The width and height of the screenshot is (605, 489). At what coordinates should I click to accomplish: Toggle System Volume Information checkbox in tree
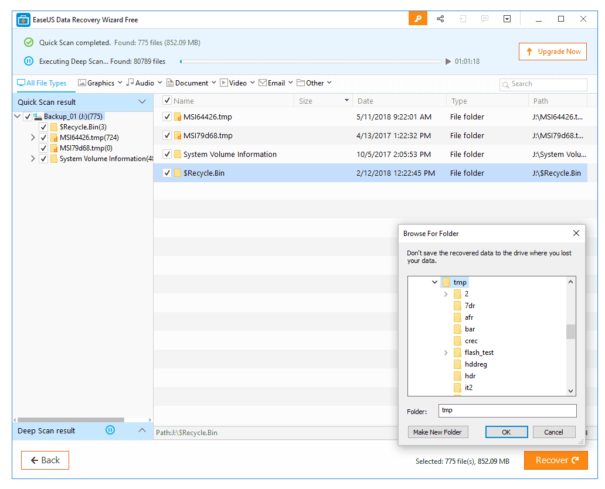(x=43, y=159)
